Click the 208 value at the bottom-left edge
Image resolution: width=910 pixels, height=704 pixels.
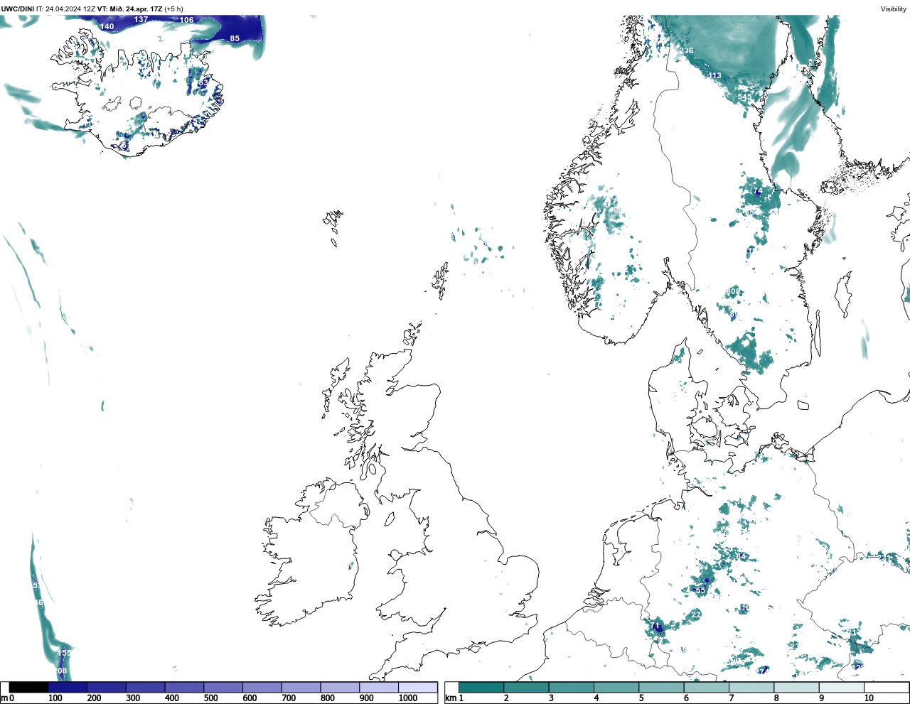coord(60,671)
